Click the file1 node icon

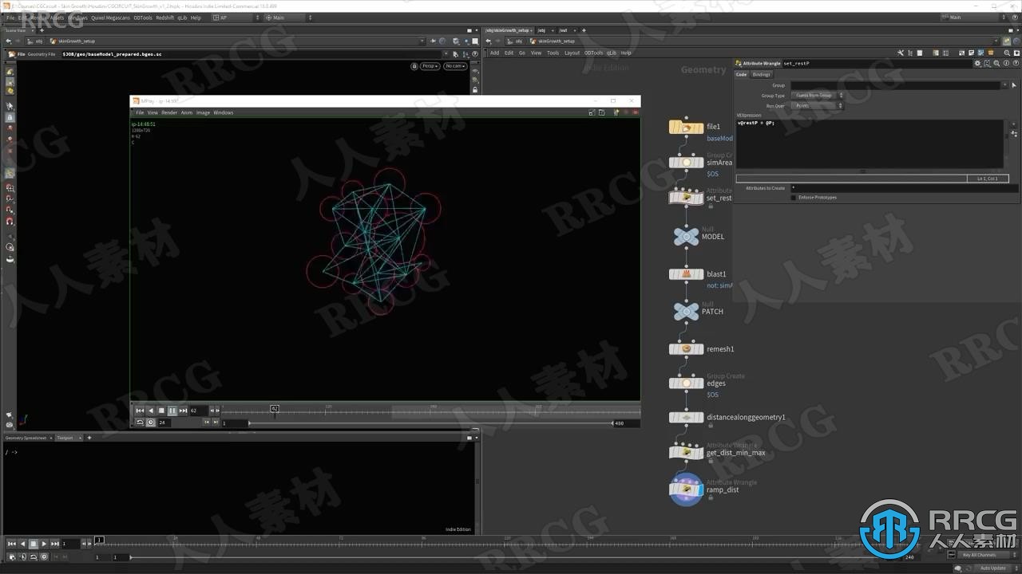point(686,127)
